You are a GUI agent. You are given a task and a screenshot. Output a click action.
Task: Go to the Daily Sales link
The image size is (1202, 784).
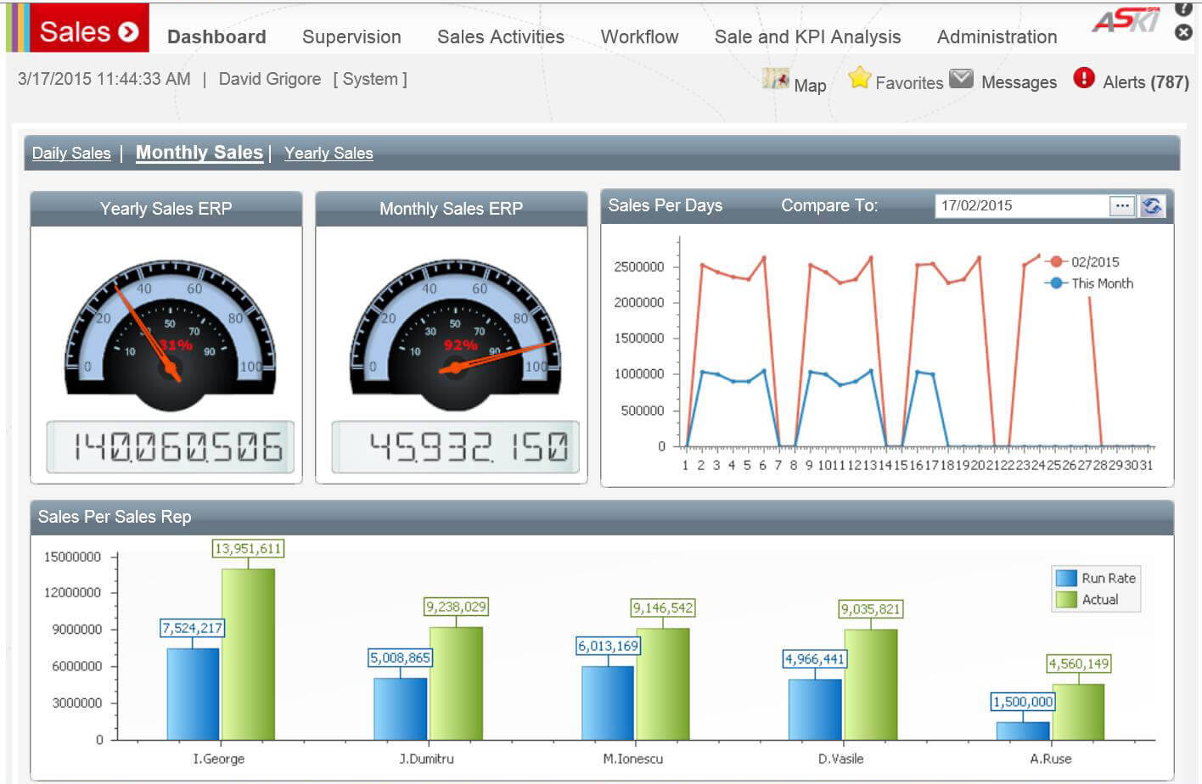click(71, 154)
